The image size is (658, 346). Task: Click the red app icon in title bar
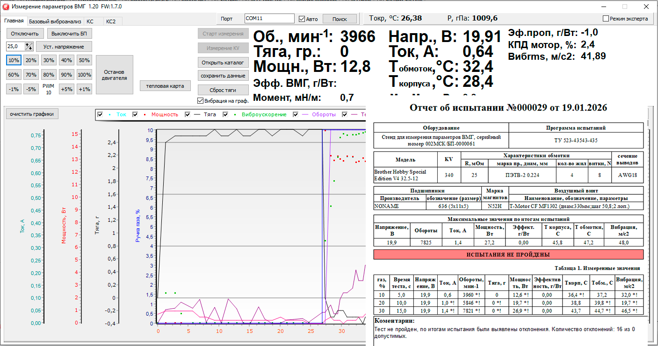point(6,7)
